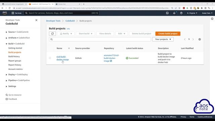
Task: Click the browser back arrow
Action: [x=2, y=8]
